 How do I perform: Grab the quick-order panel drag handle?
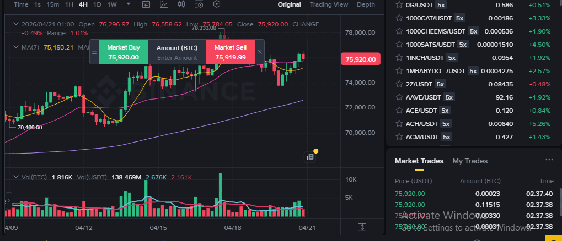(94, 52)
